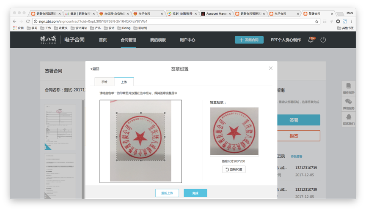
Task: Close the 签章设置 dialog with X
Action: coord(270,68)
